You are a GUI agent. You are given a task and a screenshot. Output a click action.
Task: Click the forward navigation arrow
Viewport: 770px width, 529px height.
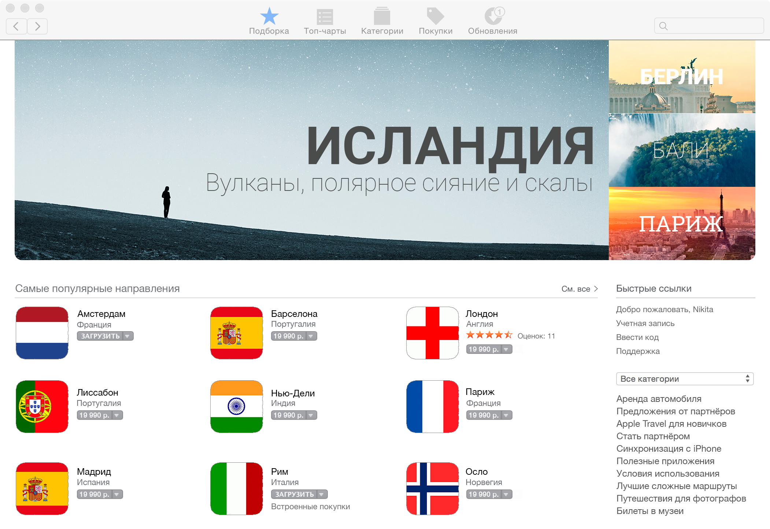click(37, 26)
